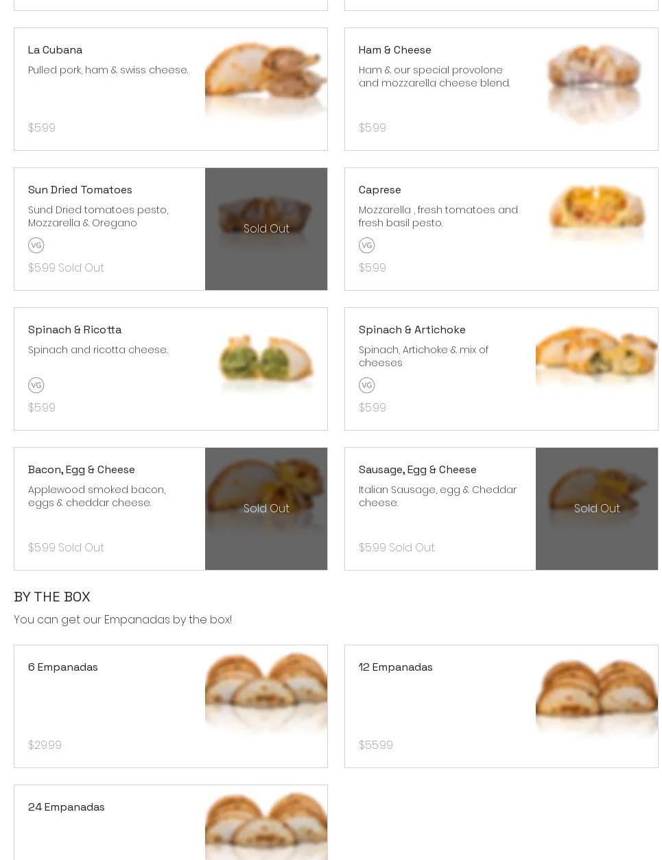Click the $29.99 price for 6 Empanadas
This screenshot has height=860, width=662.
45,745
